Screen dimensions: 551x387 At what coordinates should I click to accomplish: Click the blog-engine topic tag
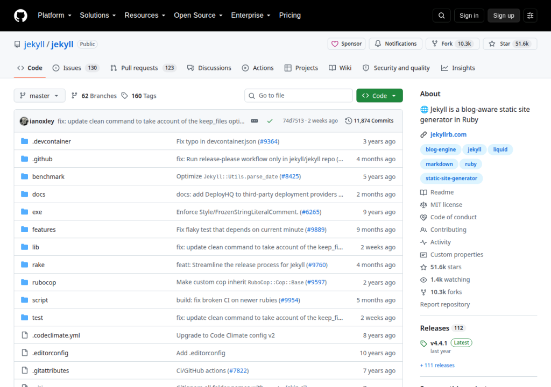(441, 149)
